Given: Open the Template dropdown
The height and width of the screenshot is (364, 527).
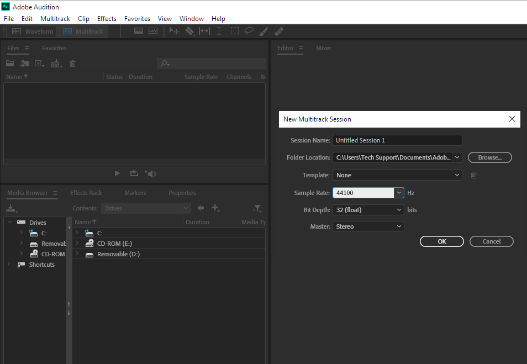Looking at the screenshot, I should 397,175.
